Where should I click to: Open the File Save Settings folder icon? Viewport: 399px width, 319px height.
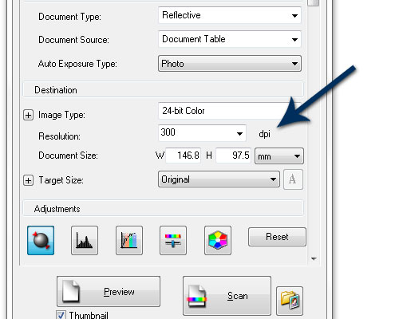tap(290, 301)
